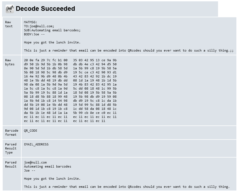
Task: Click Automating email barcodes in parsed result
Action: [x=47, y=166]
